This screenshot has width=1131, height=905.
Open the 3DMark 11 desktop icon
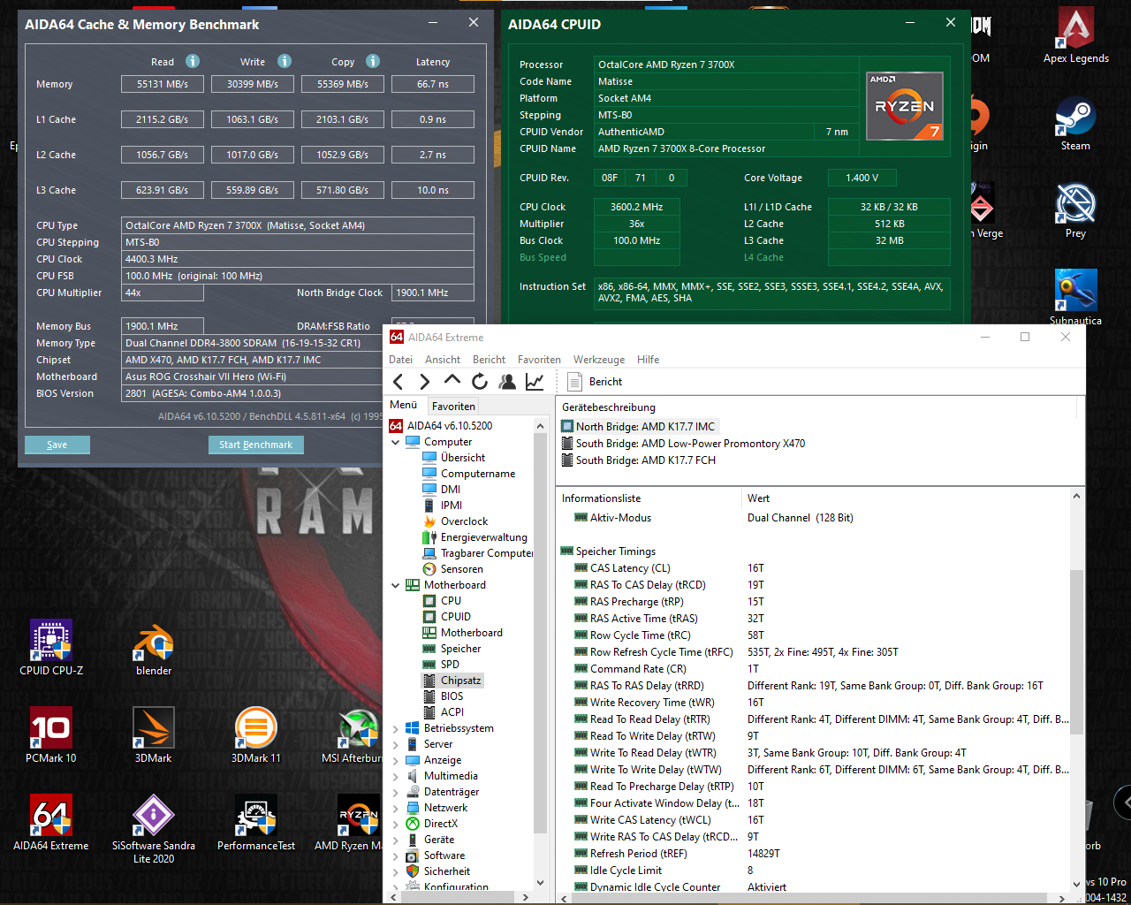point(256,735)
